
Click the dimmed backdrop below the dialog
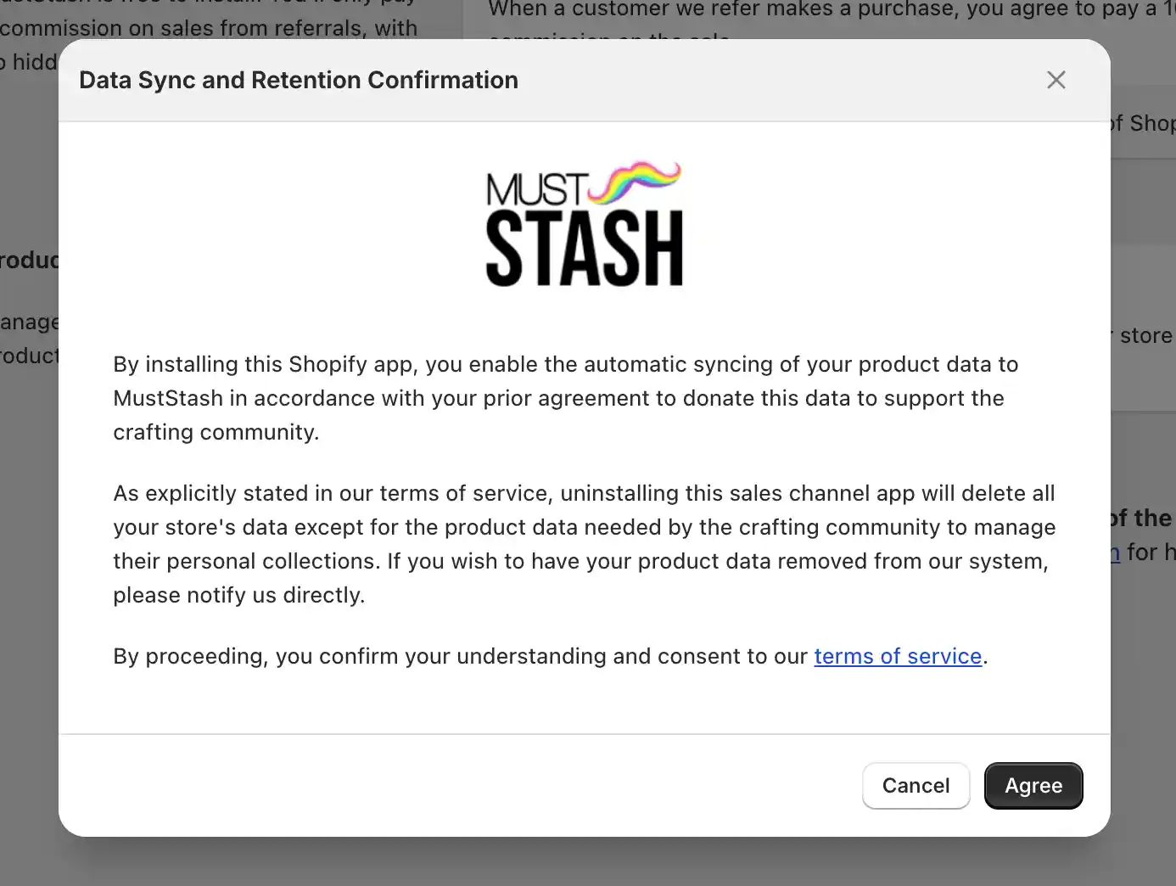585,862
